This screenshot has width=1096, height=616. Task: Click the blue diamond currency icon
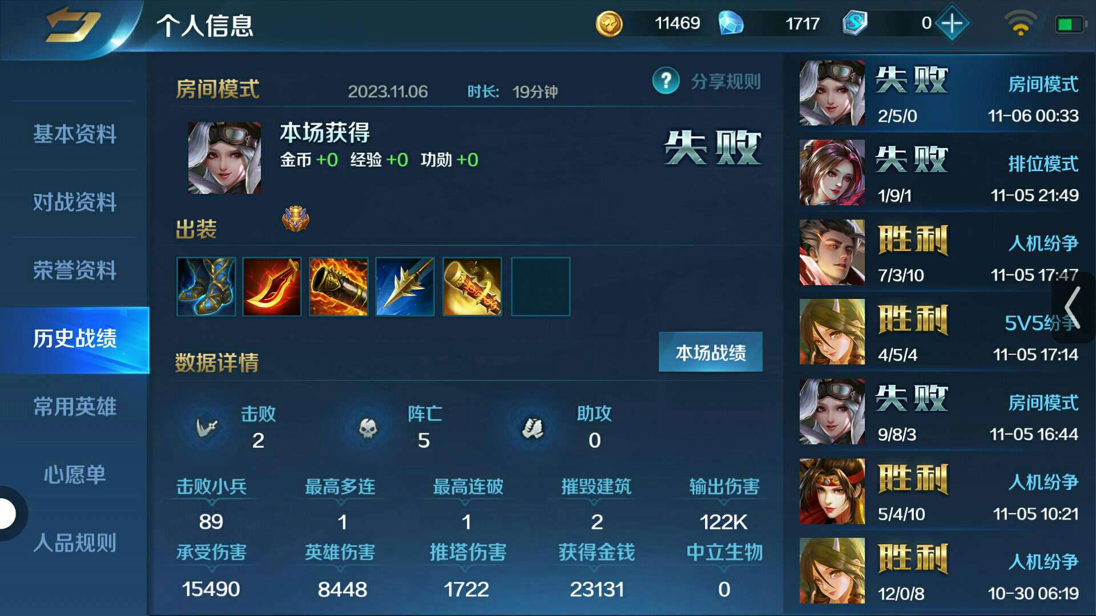point(731,23)
